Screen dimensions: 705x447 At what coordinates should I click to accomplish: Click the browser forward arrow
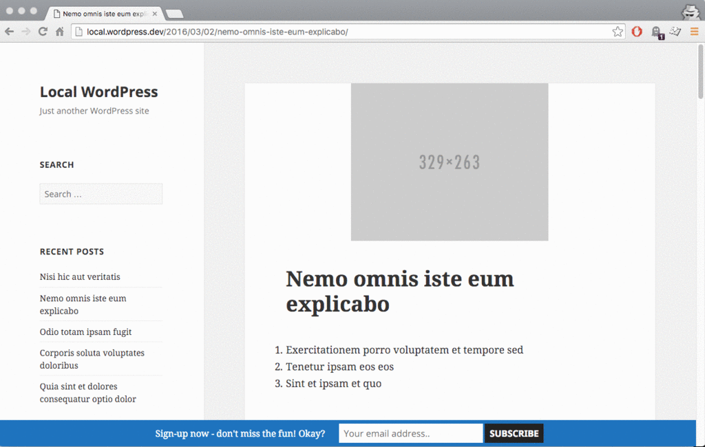click(x=26, y=32)
